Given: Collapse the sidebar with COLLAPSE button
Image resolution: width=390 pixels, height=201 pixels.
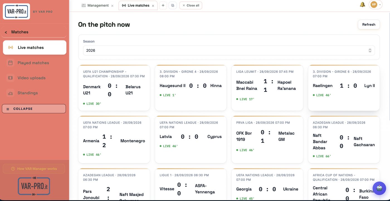Looking at the screenshot, I should 34,109.
